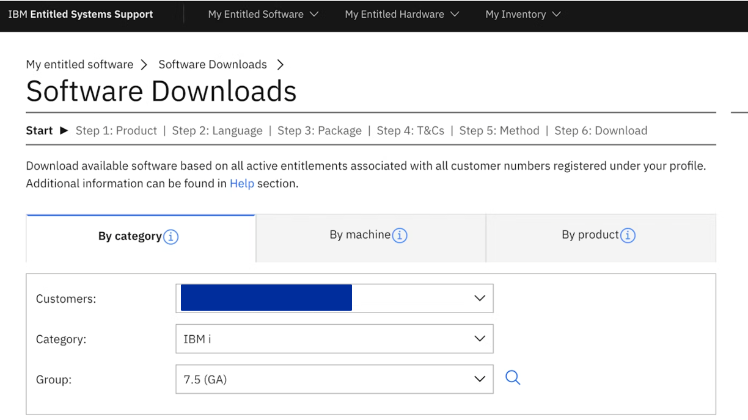Click the search magnifier next to Group
Image resolution: width=748 pixels, height=420 pixels.
point(513,378)
